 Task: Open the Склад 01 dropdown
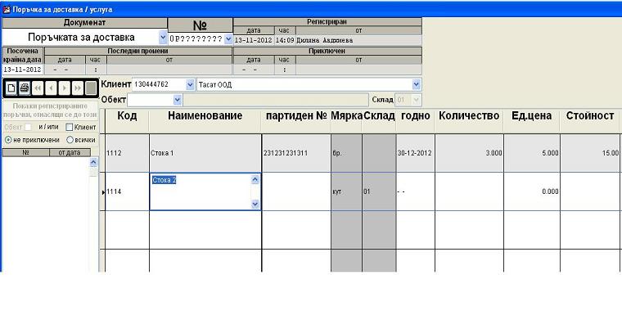pyautogui.click(x=416, y=100)
